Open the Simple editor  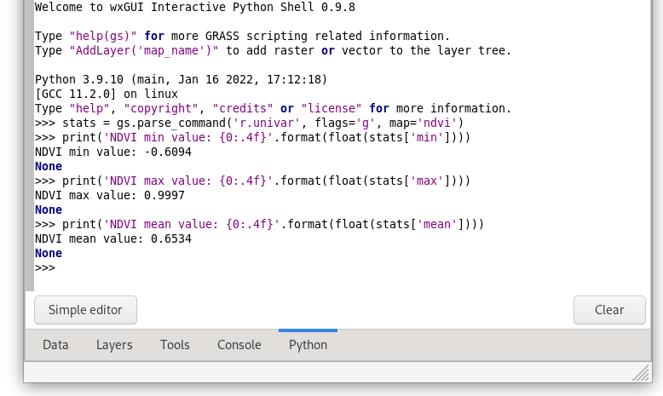(85, 310)
